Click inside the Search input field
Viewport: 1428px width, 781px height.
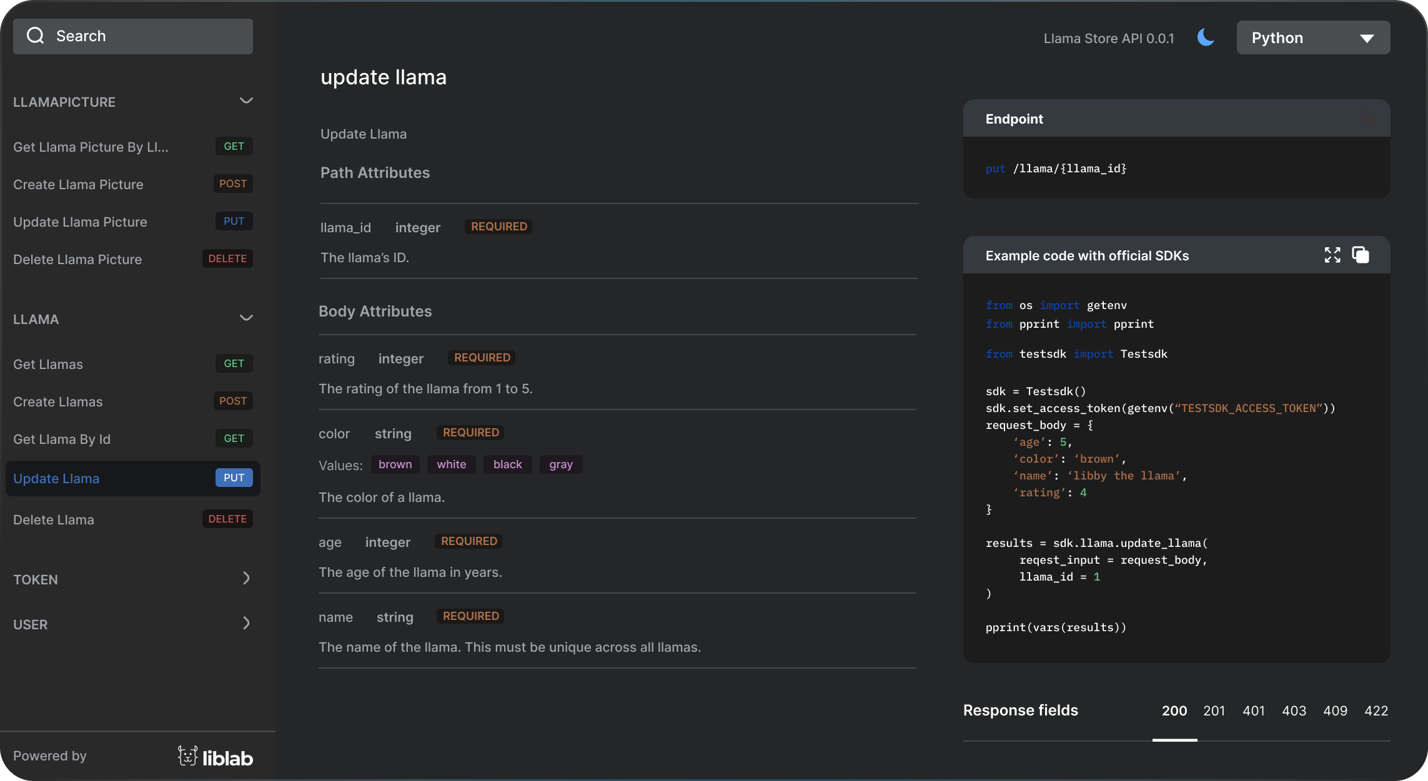pos(133,36)
